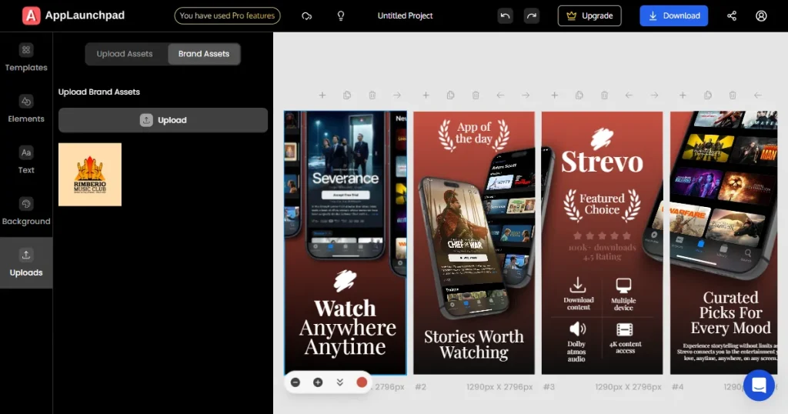This screenshot has height=414, width=788.
Task: Add a new screen after screenshot #1
Action: pyautogui.click(x=322, y=95)
